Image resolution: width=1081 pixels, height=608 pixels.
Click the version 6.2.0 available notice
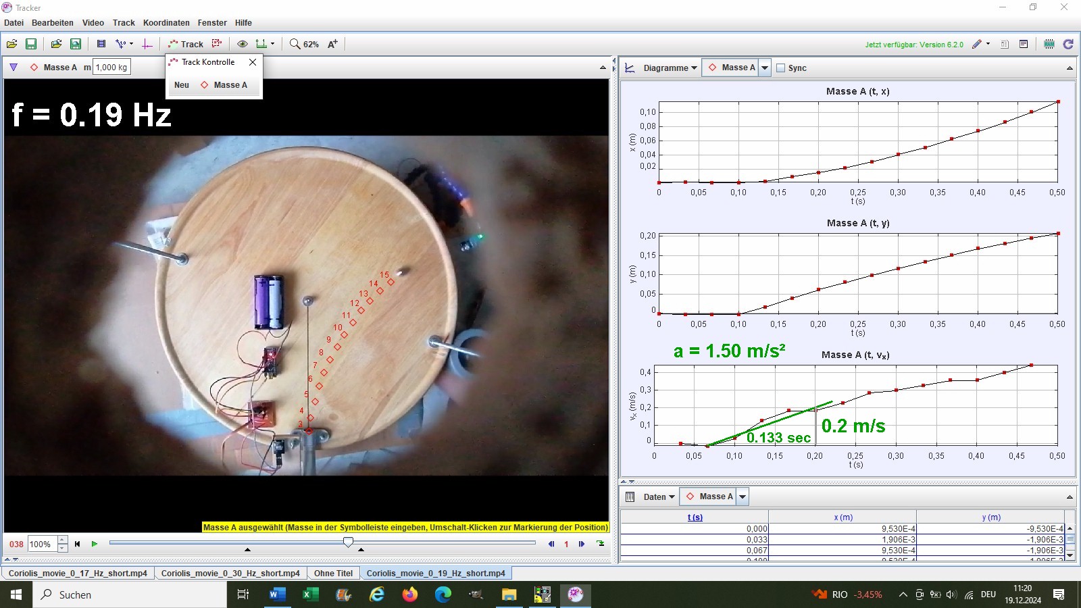pyautogui.click(x=914, y=45)
